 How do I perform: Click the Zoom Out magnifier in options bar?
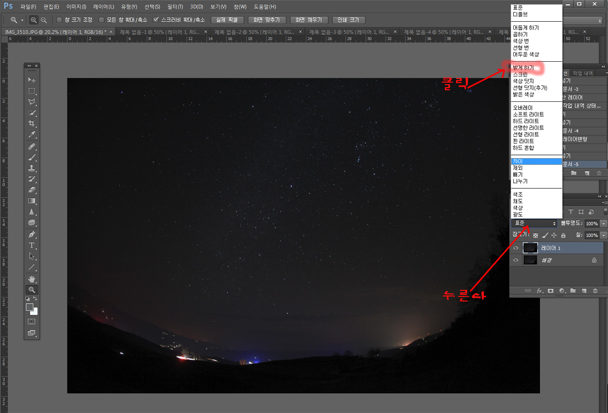point(44,20)
